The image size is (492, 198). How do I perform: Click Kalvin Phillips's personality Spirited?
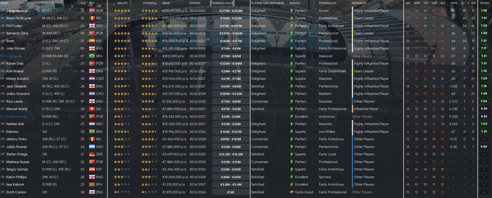(325, 177)
